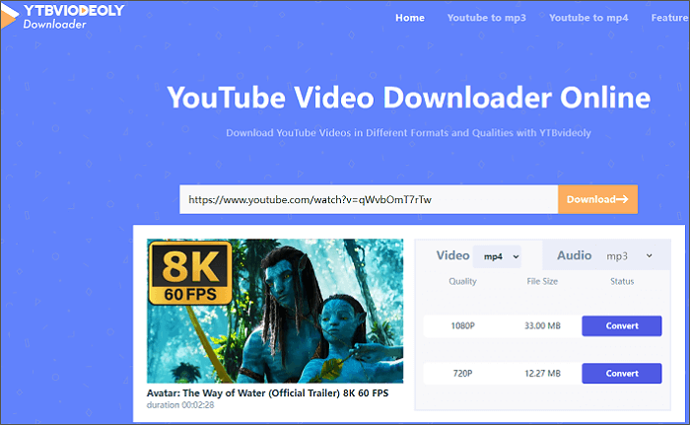
Task: Click the YouTube URL input field
Action: (369, 199)
